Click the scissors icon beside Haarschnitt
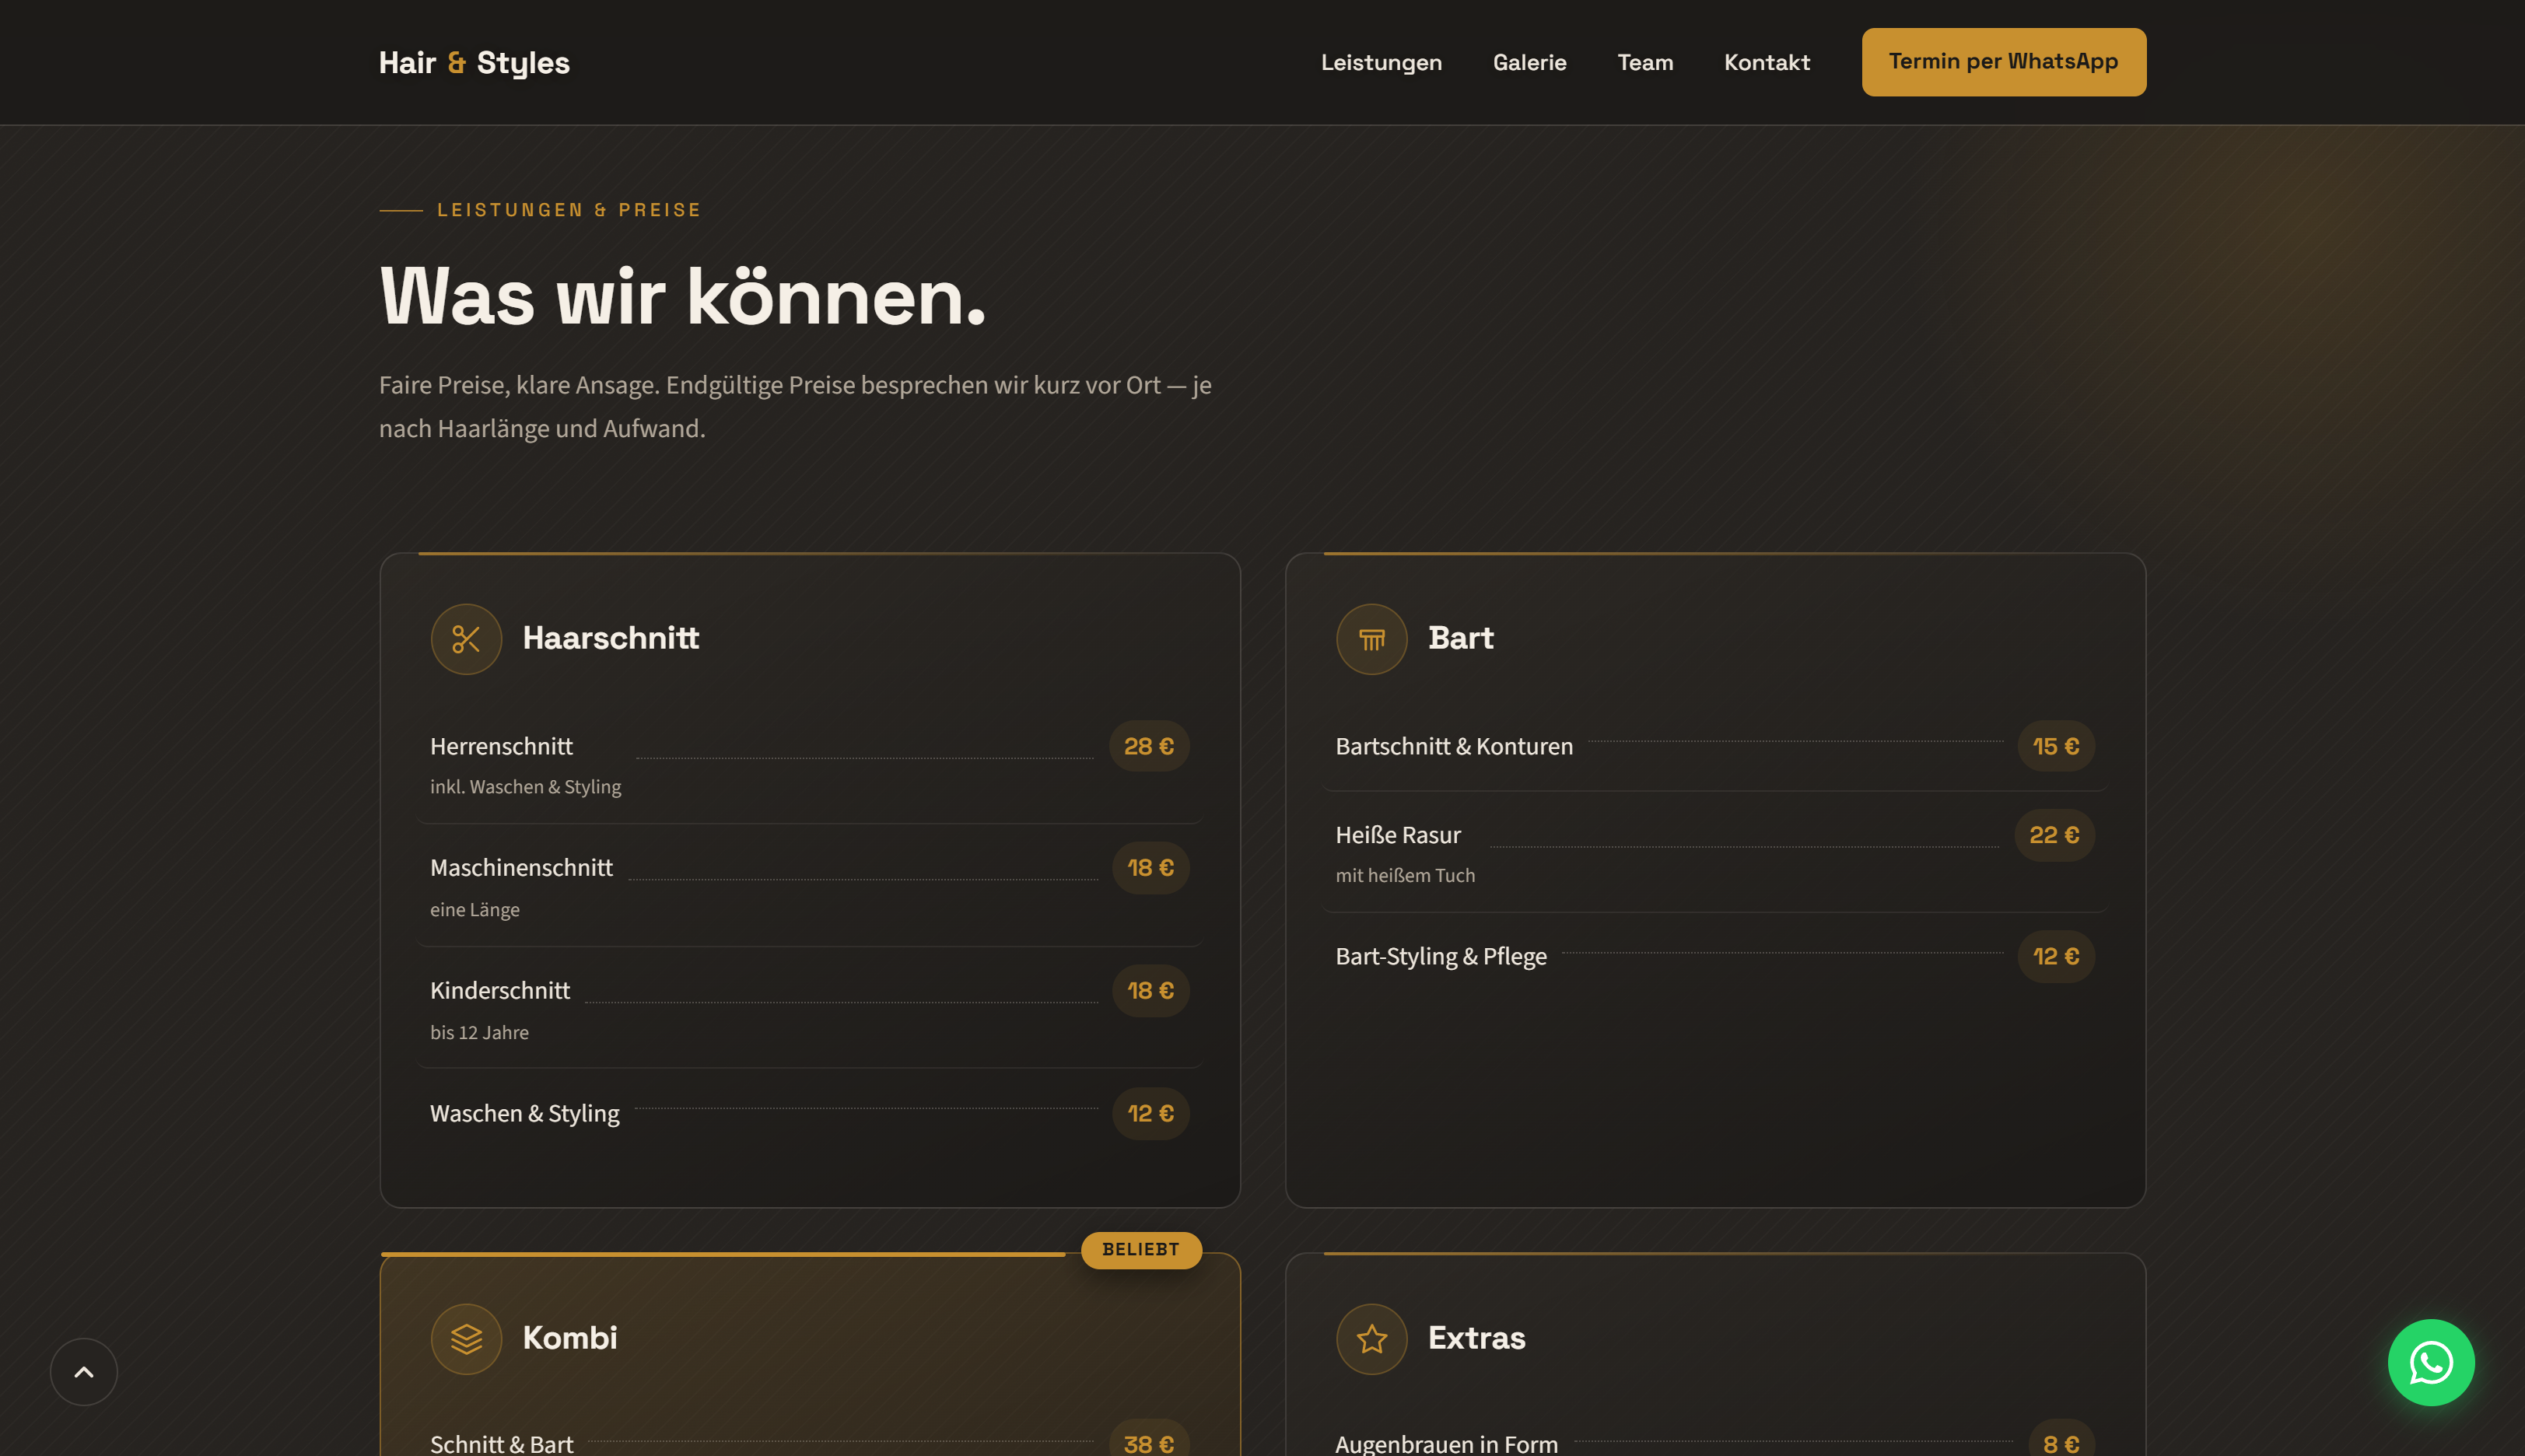The height and width of the screenshot is (1456, 2525). (466, 639)
